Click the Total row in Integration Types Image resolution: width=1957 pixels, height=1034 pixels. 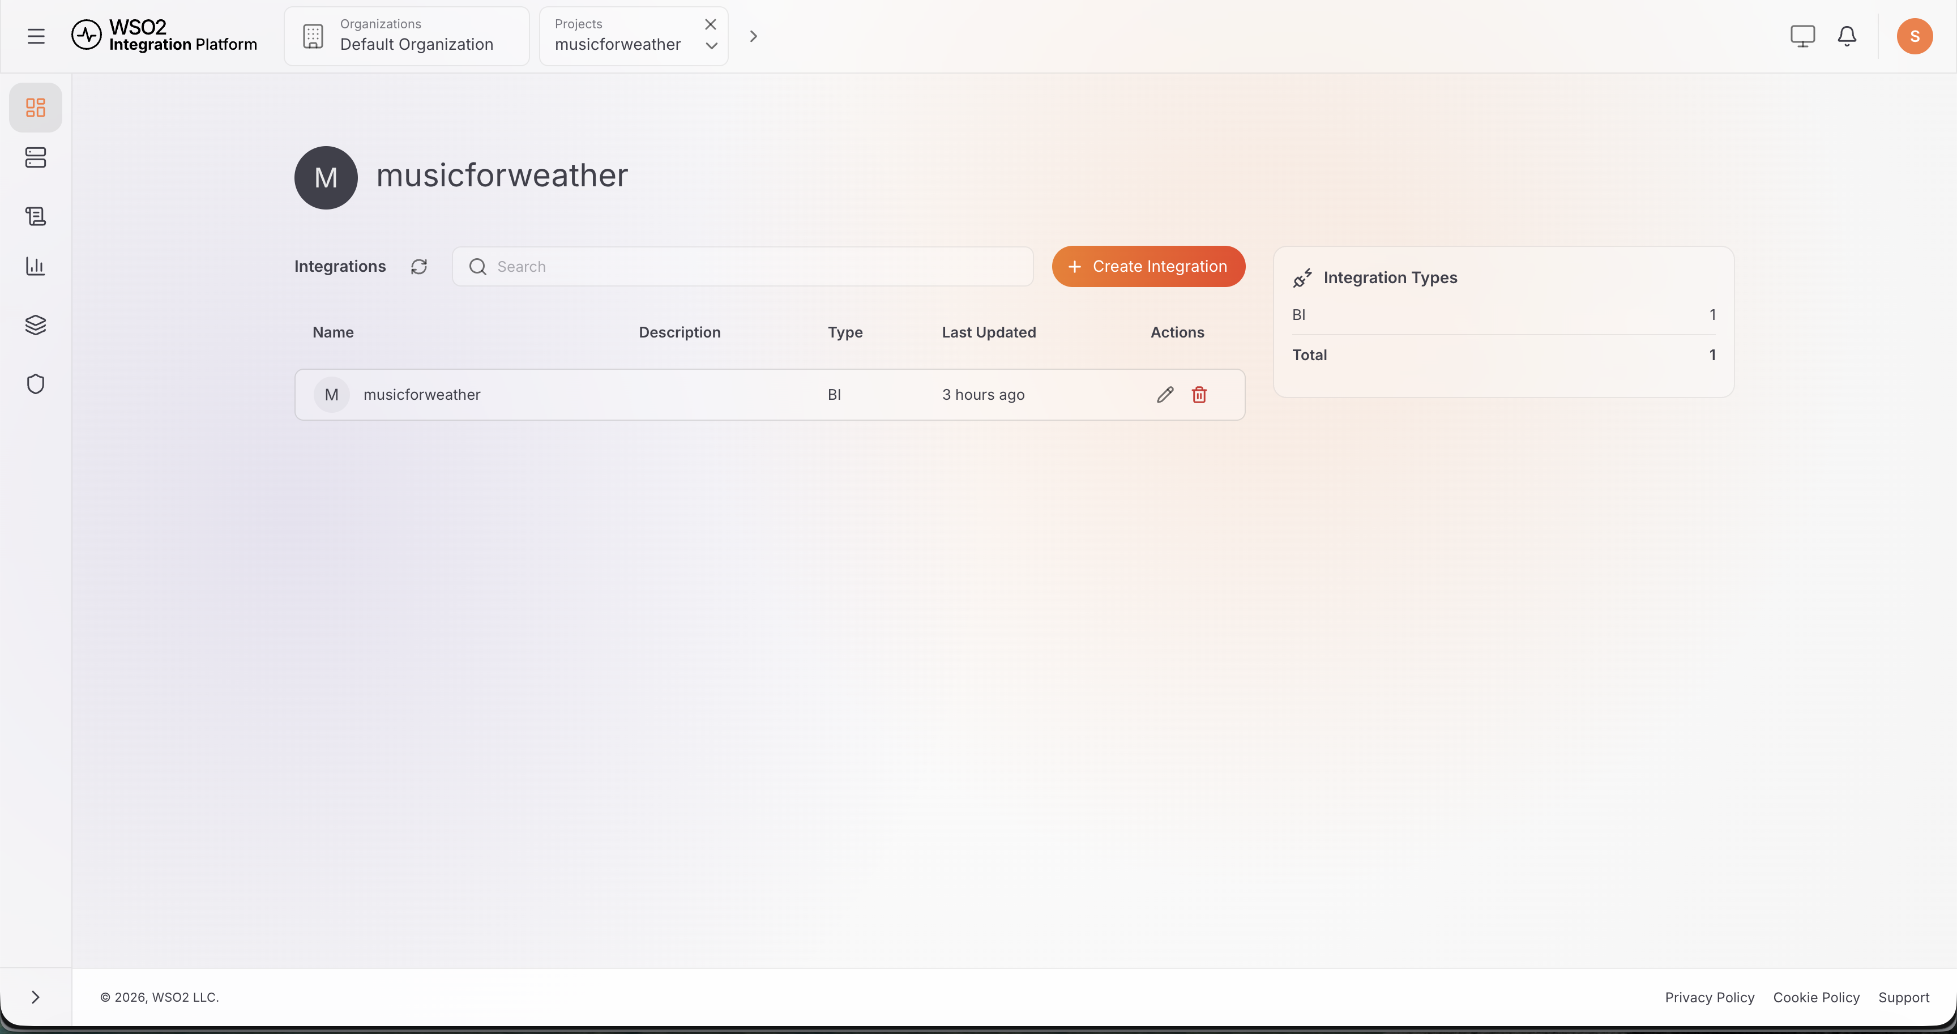pos(1503,355)
